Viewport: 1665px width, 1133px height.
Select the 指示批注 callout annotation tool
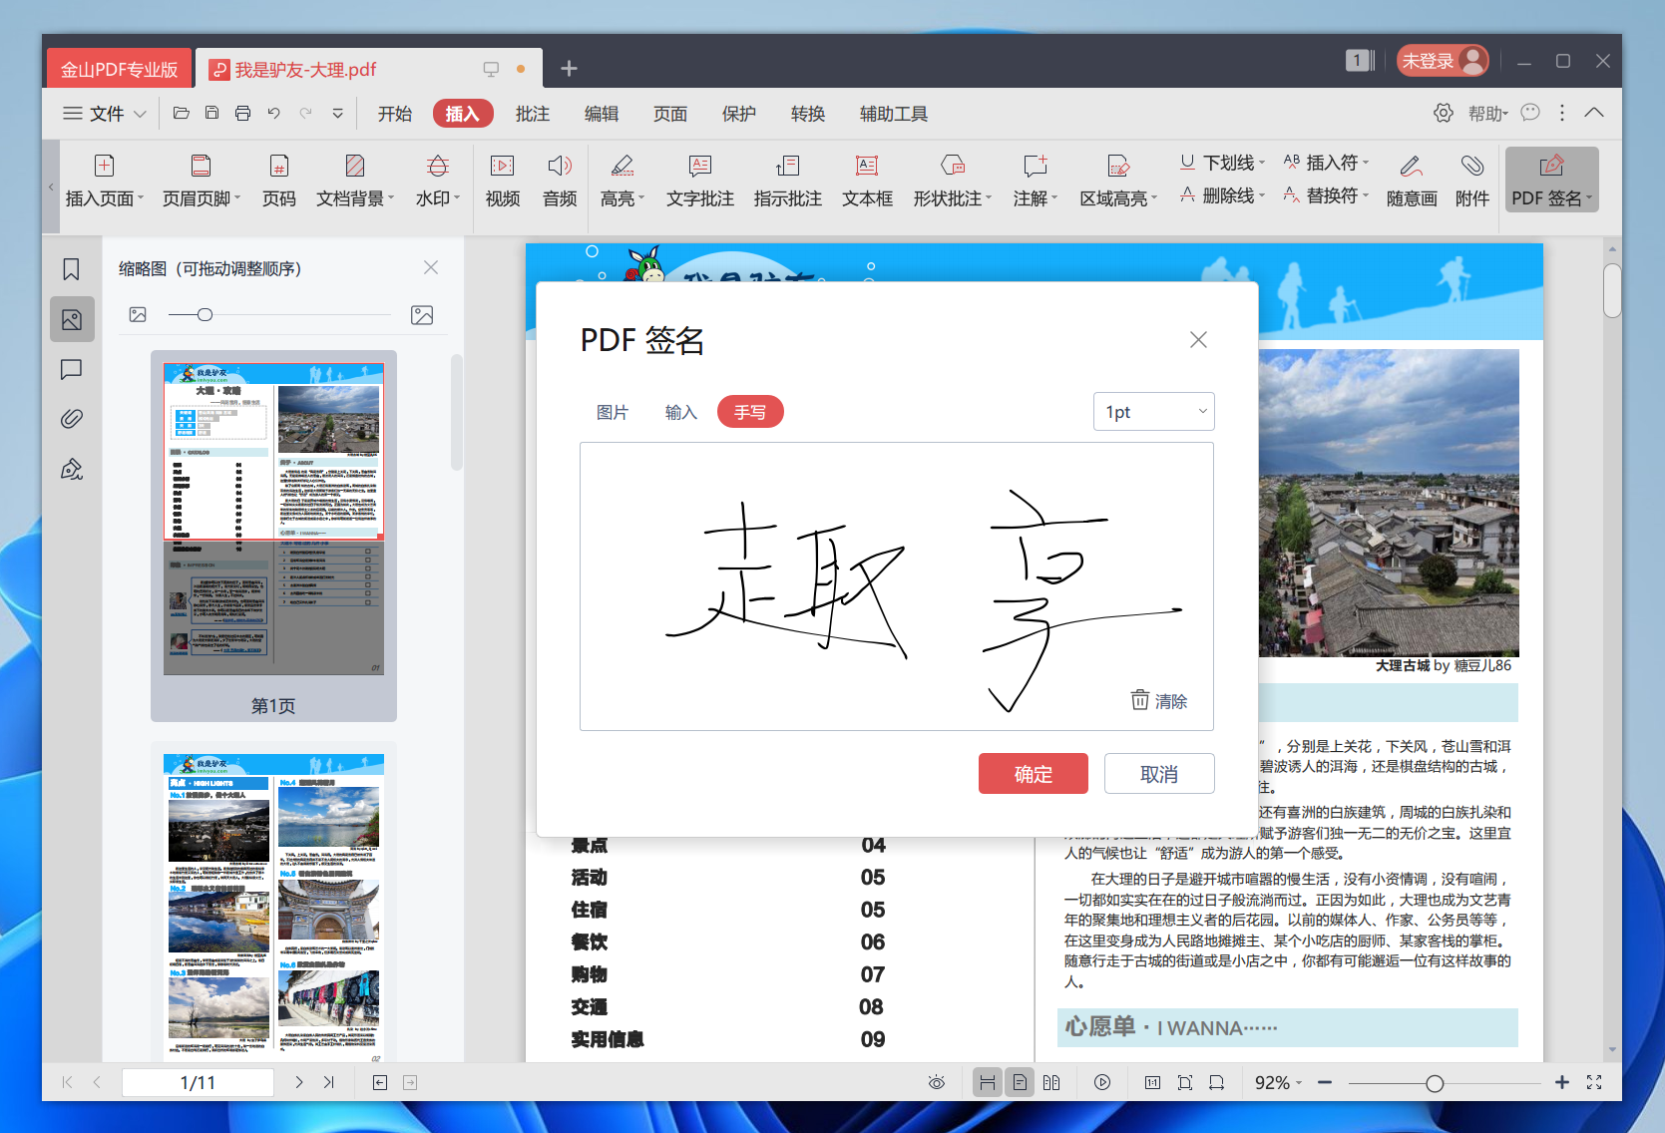[x=788, y=181]
